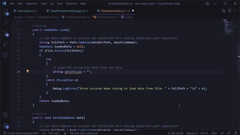The height and width of the screenshot is (135, 240).
Task: Click the 2-save-load-implemented branch in status bar
Action: [x=21, y=133]
